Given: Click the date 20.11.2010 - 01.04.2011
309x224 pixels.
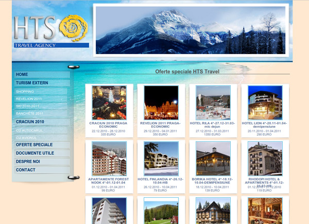Looking at the screenshot, I should (264, 131).
